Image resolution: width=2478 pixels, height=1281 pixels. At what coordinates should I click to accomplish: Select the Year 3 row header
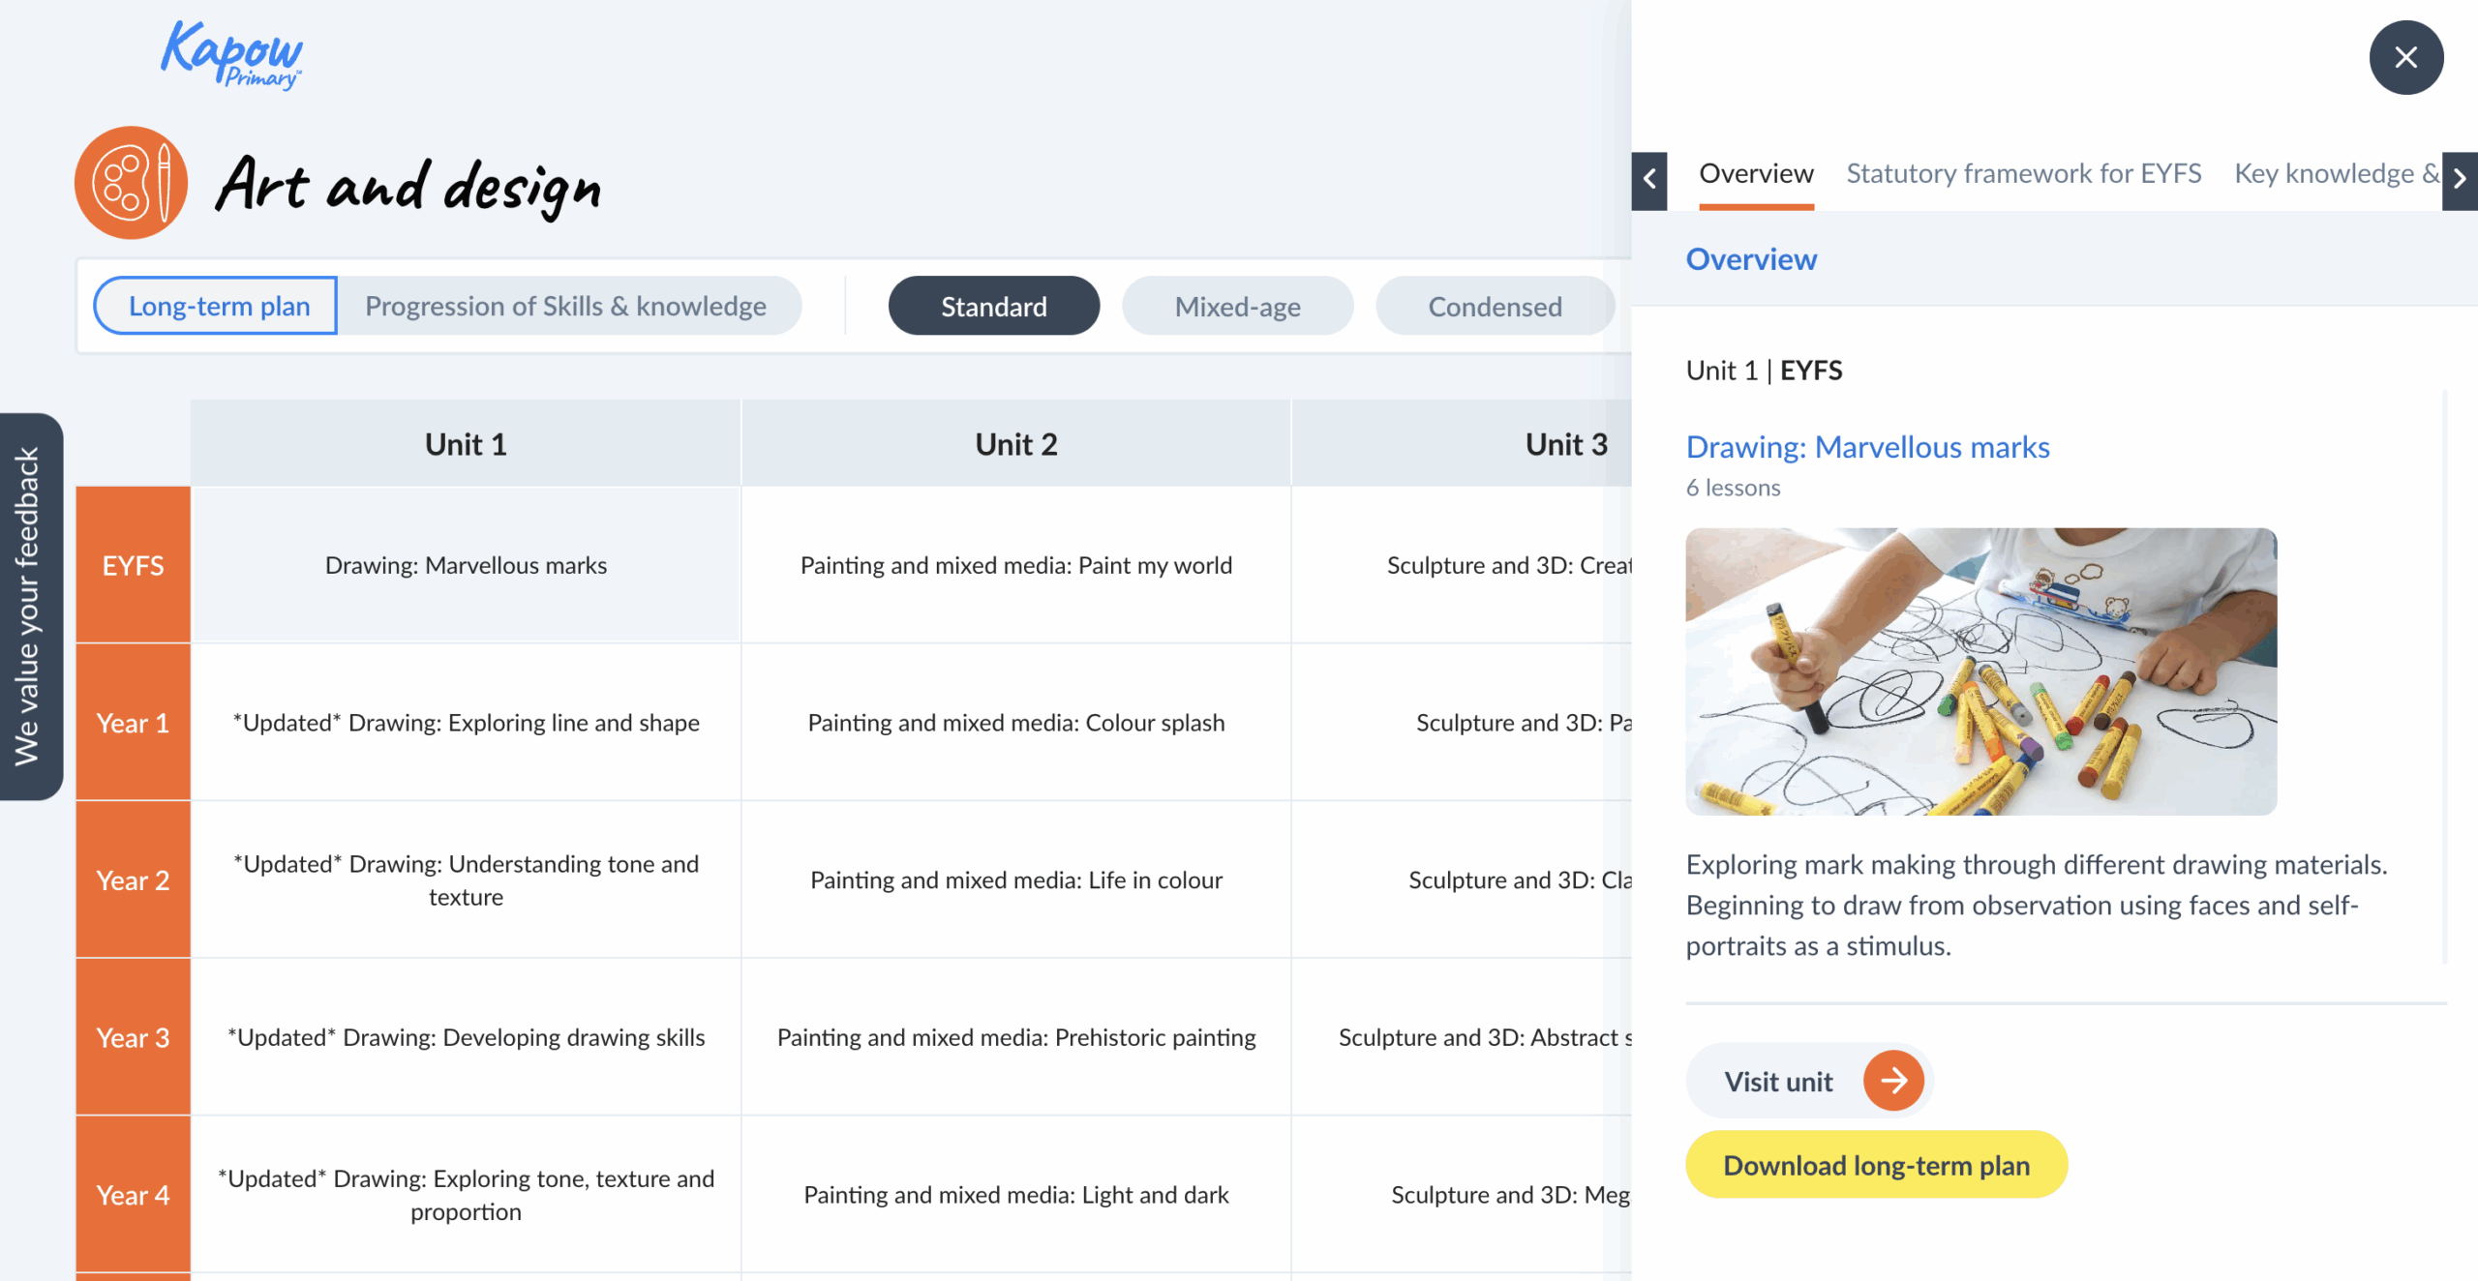pyautogui.click(x=134, y=1037)
